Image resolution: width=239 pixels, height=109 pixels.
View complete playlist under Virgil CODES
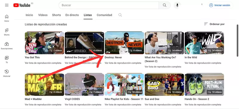coord(83,105)
